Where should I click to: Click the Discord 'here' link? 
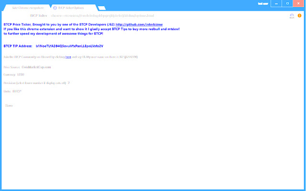click(68, 57)
